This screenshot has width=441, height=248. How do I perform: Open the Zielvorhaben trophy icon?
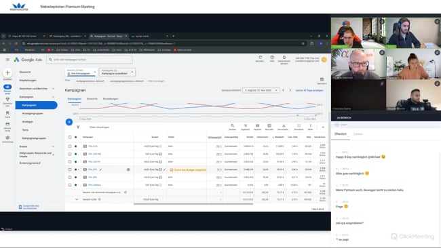coord(7,100)
